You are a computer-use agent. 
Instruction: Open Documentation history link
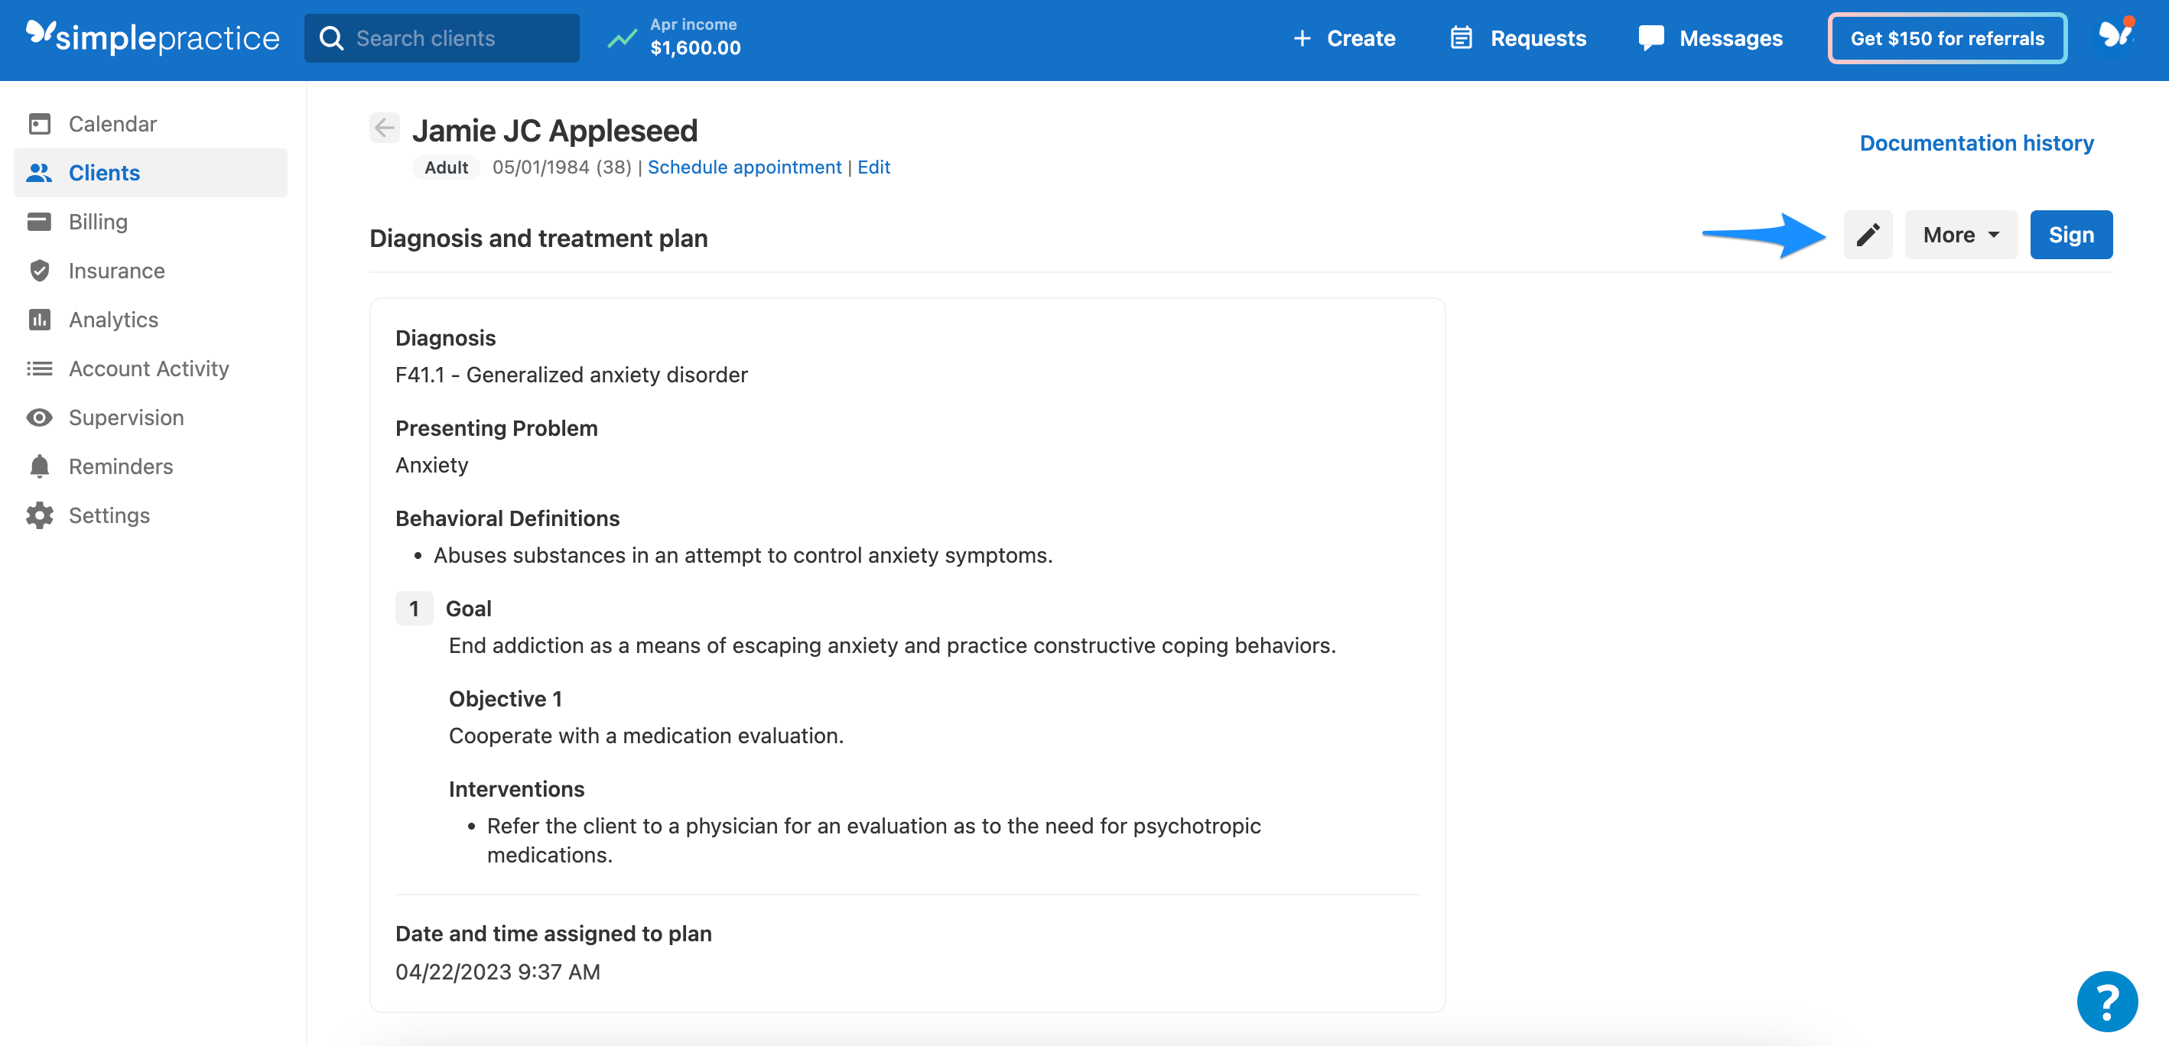pos(1976,143)
